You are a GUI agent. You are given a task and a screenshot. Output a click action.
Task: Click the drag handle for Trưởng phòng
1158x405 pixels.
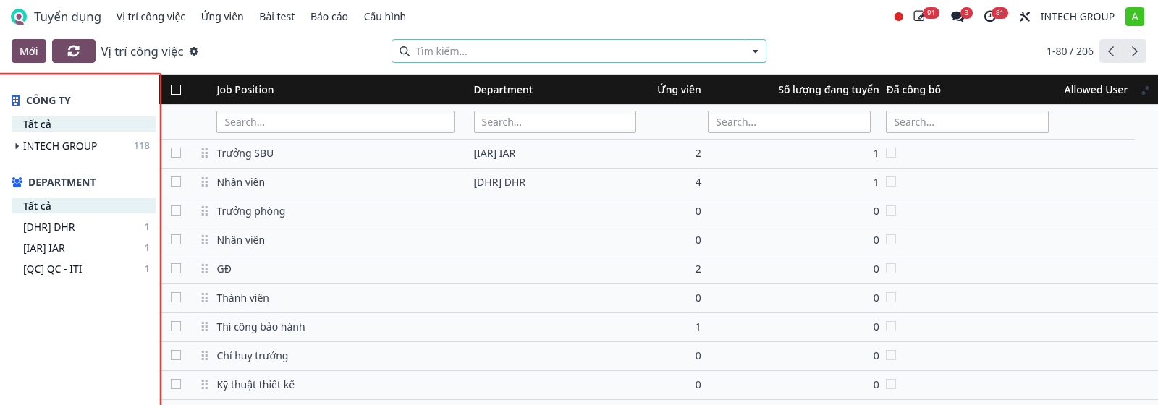(205, 211)
